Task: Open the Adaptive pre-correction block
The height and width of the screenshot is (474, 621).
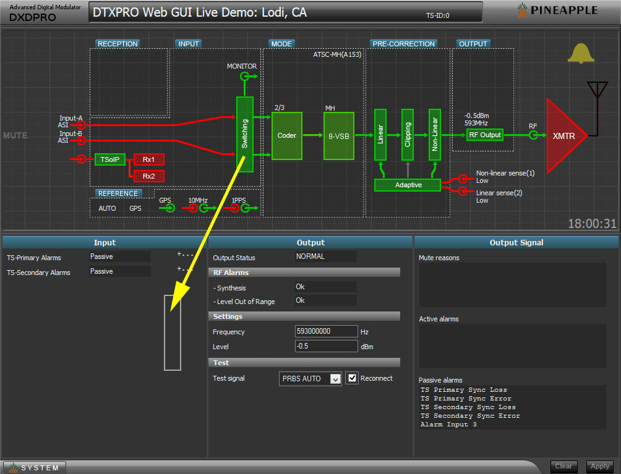Action: point(407,185)
